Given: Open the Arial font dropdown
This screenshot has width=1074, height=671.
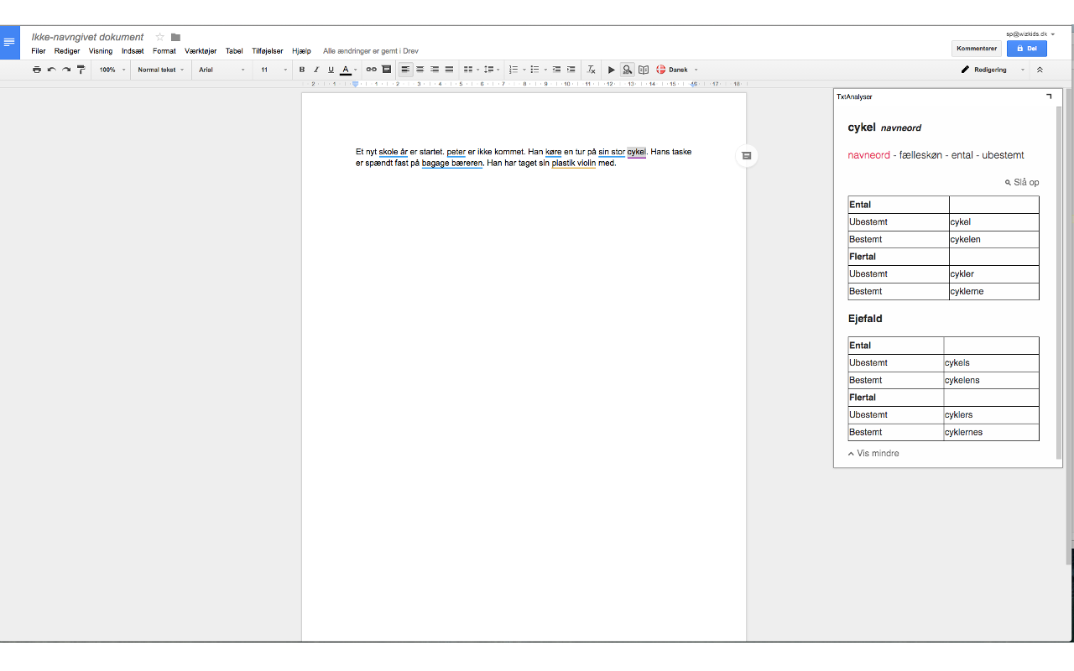Looking at the screenshot, I should 222,70.
